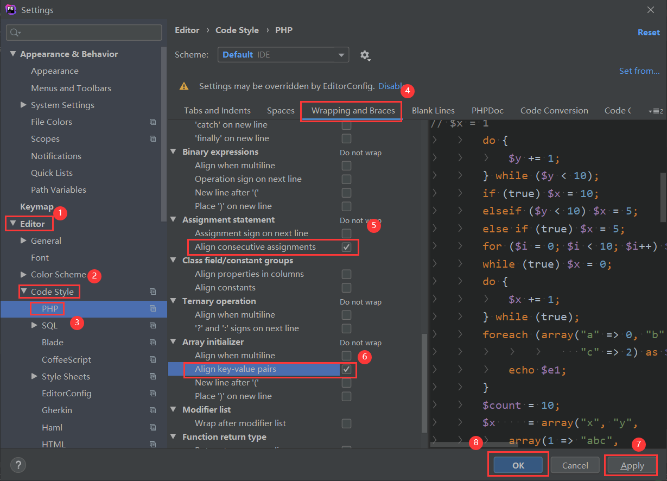Collapse Assignment statement section

point(174,220)
